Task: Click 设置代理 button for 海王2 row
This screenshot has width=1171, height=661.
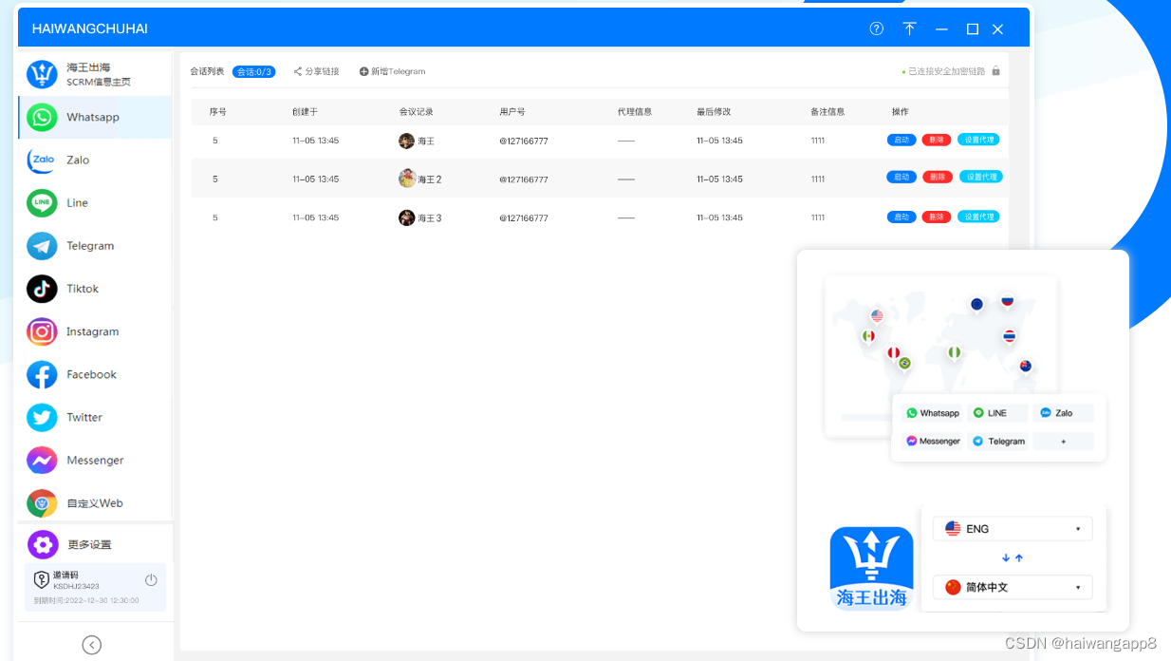Action: [x=981, y=177]
